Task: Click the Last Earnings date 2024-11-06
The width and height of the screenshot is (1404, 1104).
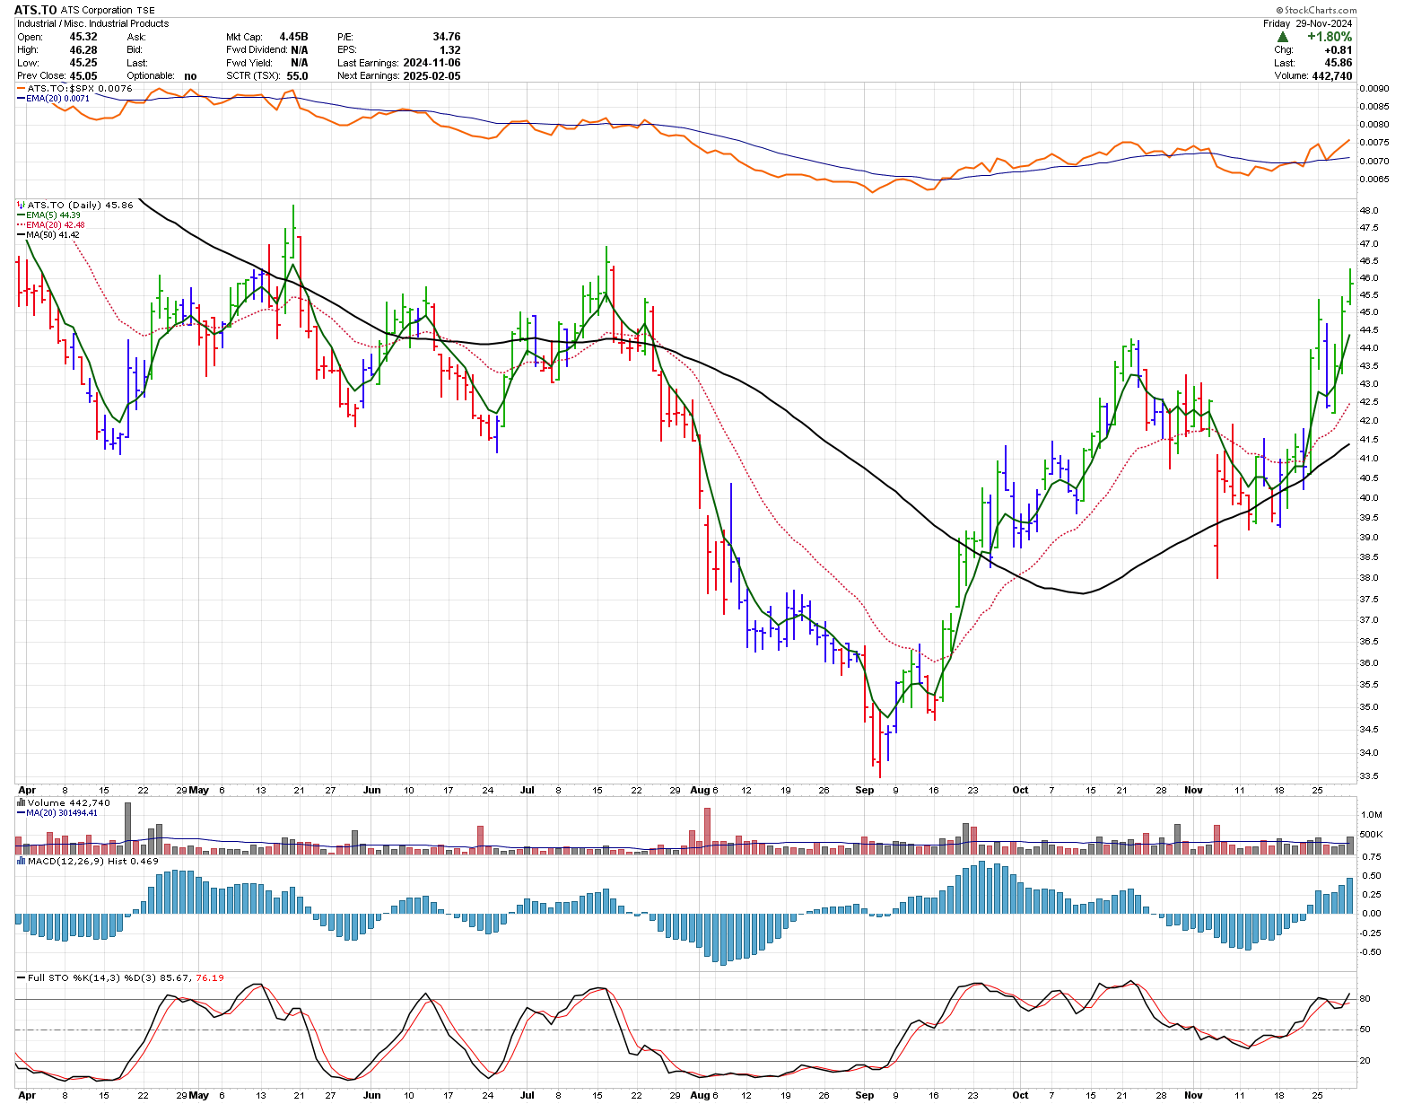Action: pos(432,63)
